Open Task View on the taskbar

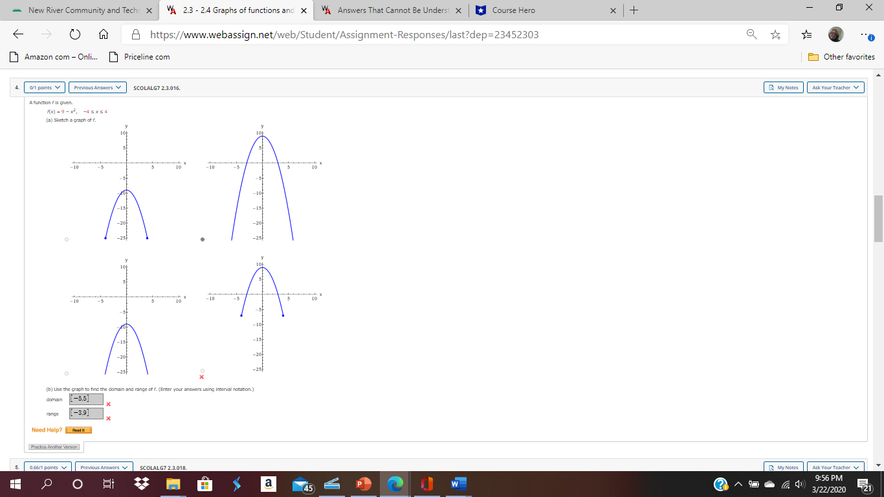pos(108,484)
